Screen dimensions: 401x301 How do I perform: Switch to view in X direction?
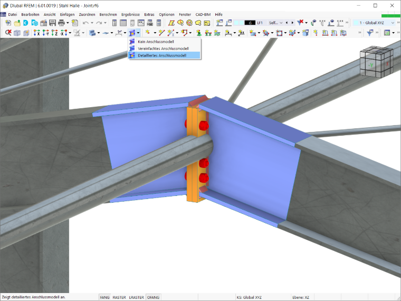click(x=36, y=33)
